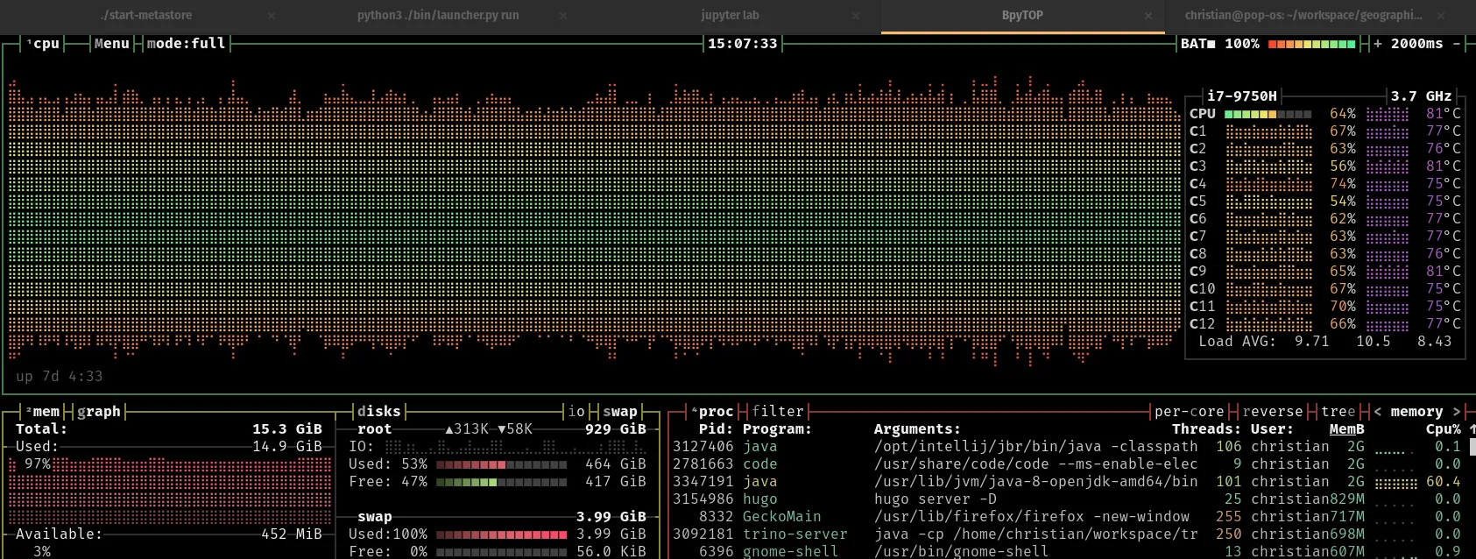Click the C11 core row at 70%
The image size is (1476, 559).
(1324, 307)
